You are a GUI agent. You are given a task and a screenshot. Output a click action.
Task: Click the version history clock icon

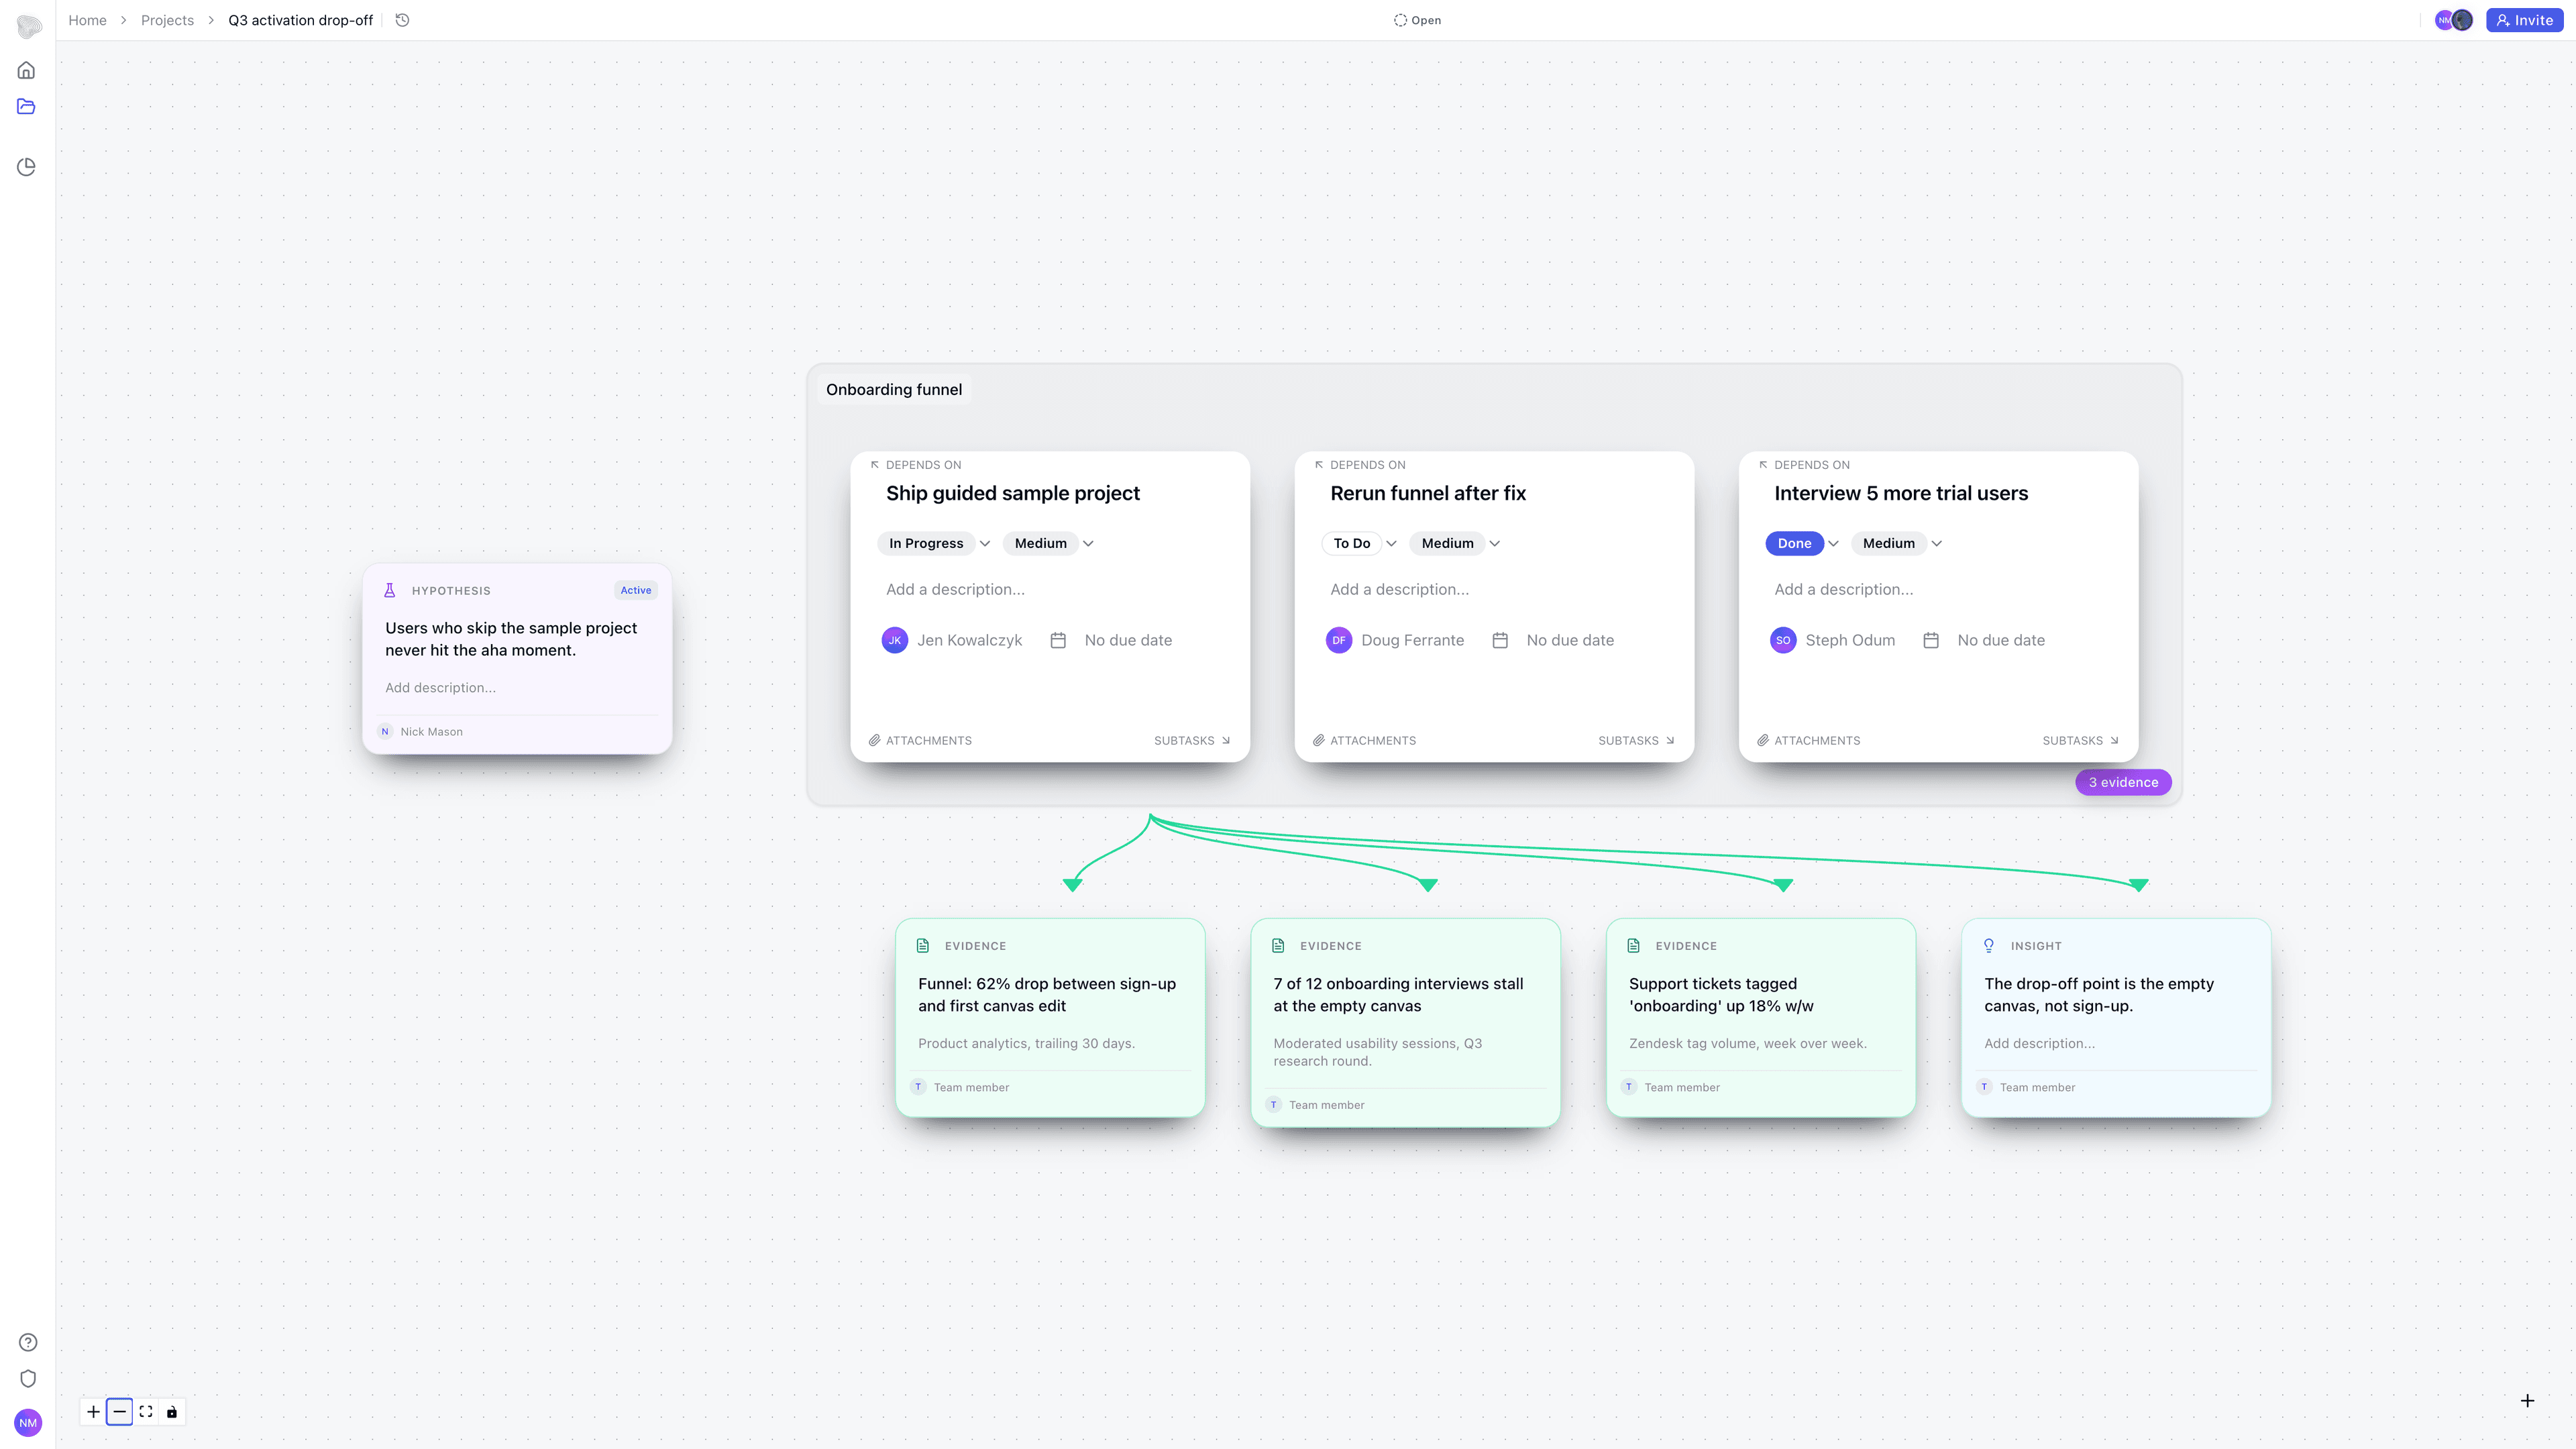click(402, 20)
